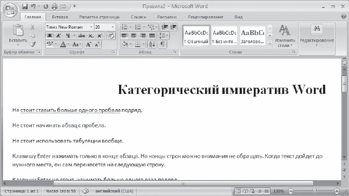Image resolution: width=349 pixels, height=196 pixels.
Task: Switch to the Вид tab
Action: click(x=239, y=17)
